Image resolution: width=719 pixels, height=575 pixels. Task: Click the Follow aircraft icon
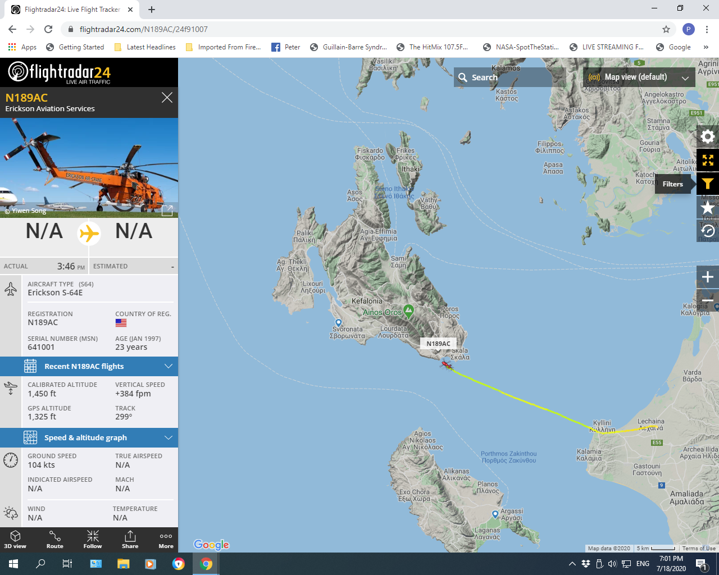click(93, 539)
